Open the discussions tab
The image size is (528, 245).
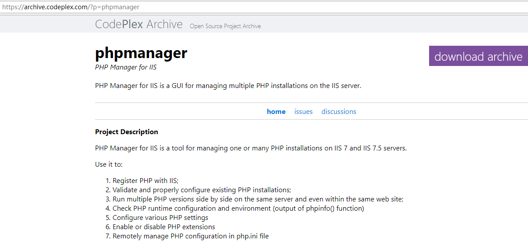339,112
